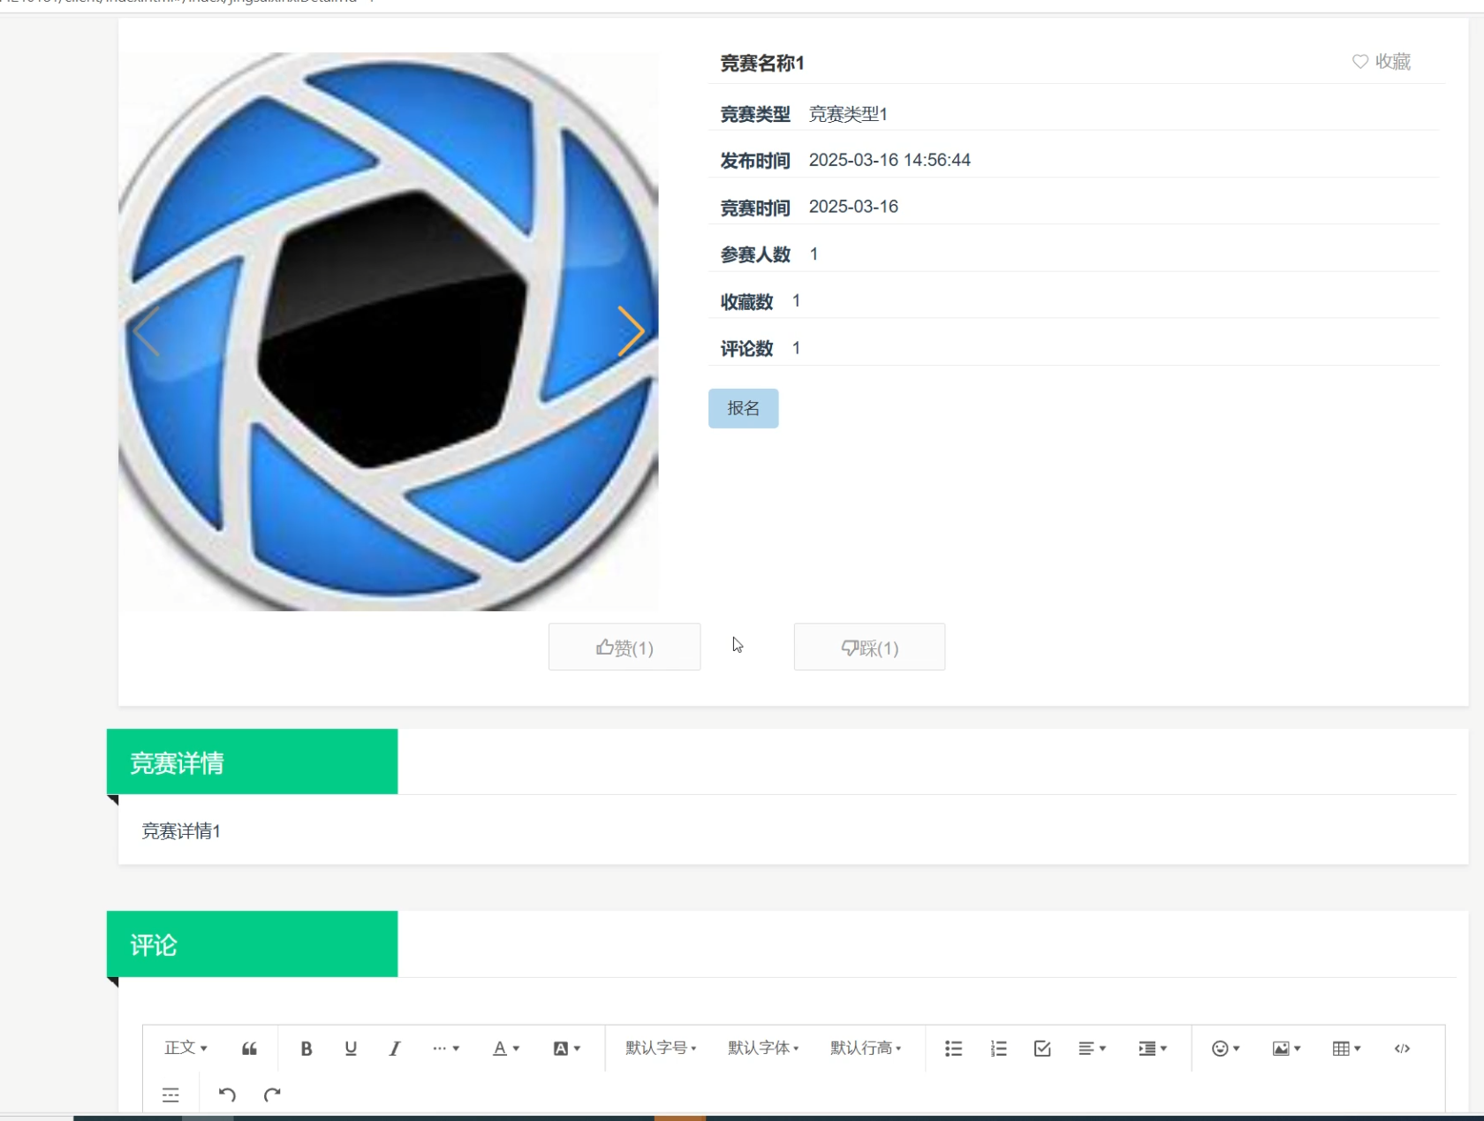Toggle italic formatting in editor

(x=395, y=1049)
